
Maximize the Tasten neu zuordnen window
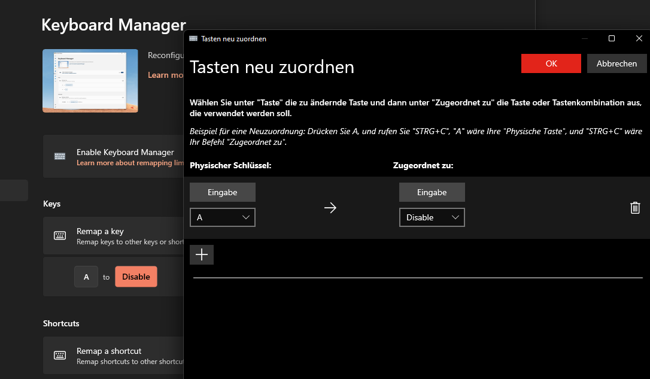pos(612,38)
